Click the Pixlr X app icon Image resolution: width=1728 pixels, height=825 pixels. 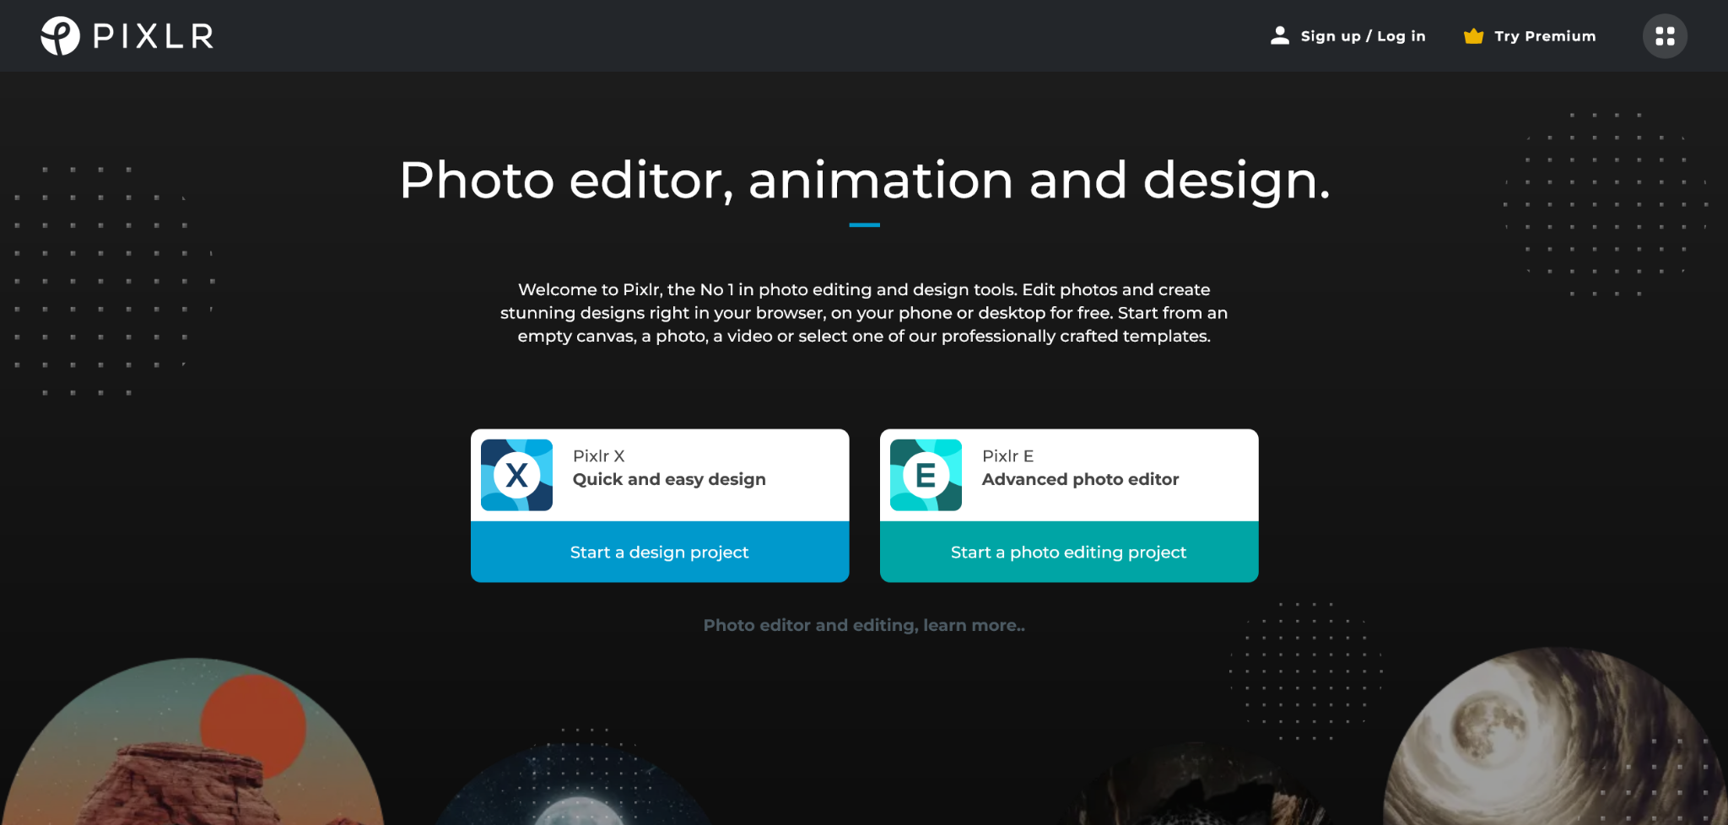coord(516,475)
